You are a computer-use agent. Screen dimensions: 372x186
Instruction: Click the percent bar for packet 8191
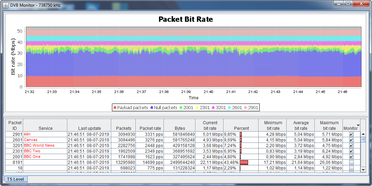[x=244, y=162]
